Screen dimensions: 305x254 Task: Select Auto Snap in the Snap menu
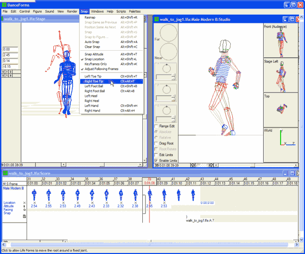point(93,42)
